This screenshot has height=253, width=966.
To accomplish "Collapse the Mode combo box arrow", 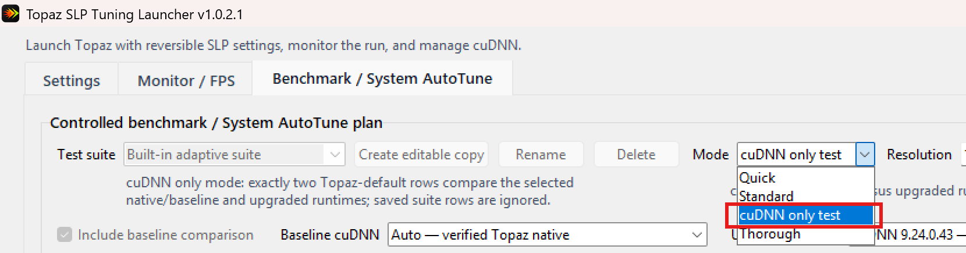I will 865,155.
